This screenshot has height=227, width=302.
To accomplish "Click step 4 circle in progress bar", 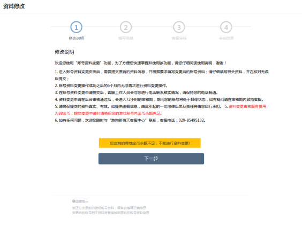I will (x=226, y=27).
